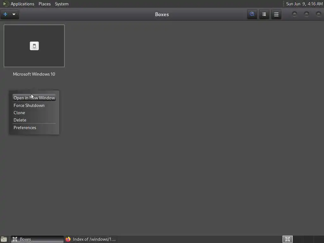Open the Boxes hamburger menu
Viewport: 324px width, 243px height.
[x=276, y=14]
